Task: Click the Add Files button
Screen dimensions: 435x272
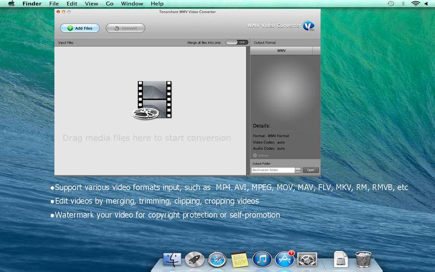Action: coord(80,28)
